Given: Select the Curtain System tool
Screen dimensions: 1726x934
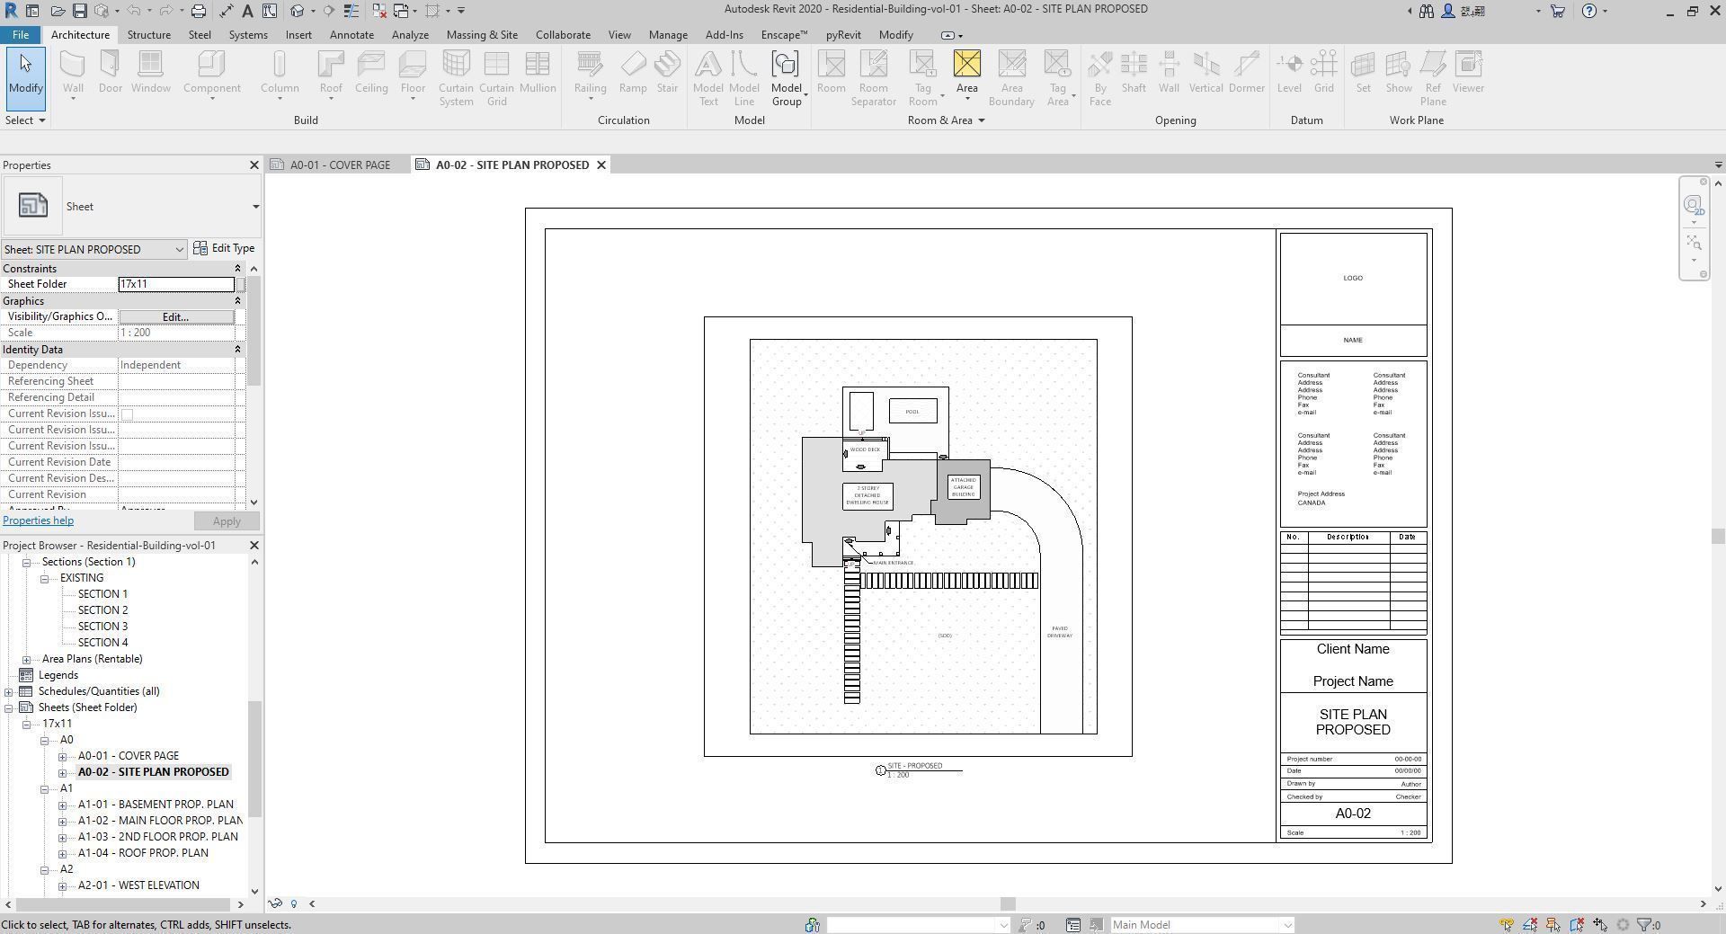Looking at the screenshot, I should pyautogui.click(x=456, y=78).
